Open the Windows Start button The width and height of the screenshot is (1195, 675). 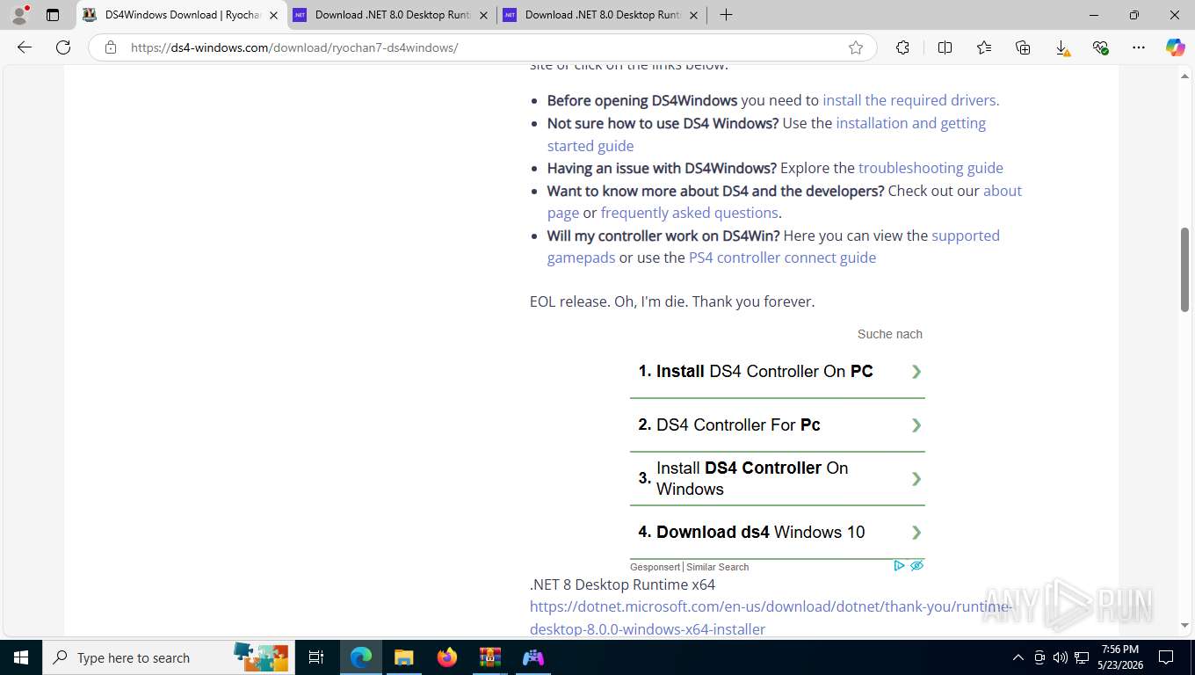click(21, 657)
